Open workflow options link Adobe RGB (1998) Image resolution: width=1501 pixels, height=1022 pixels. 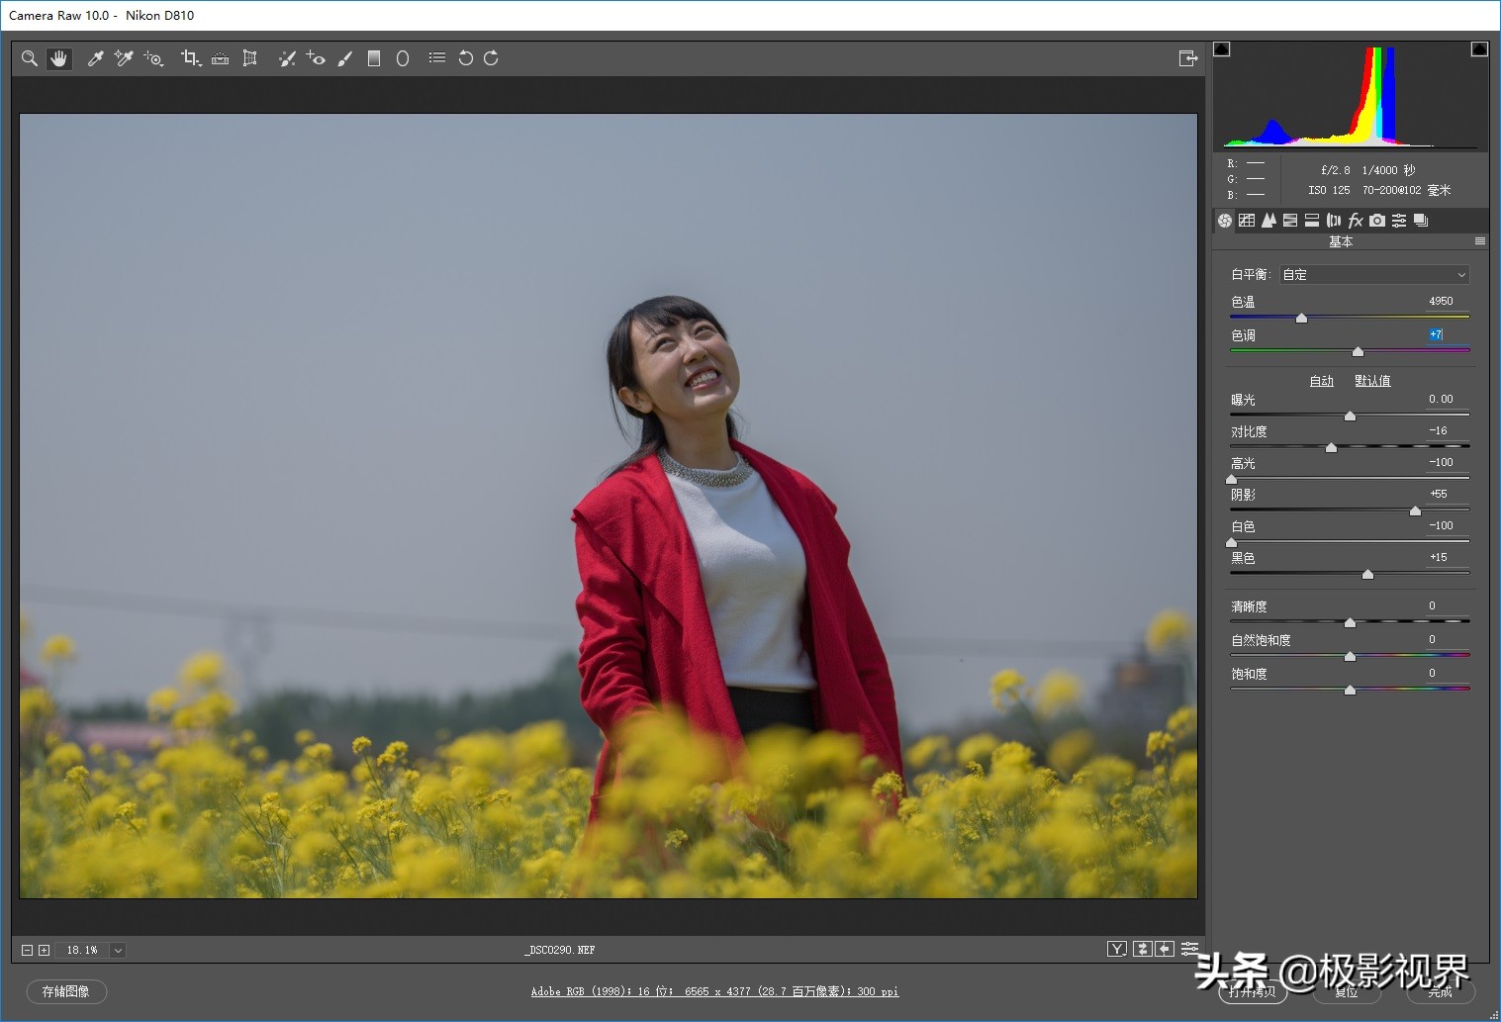(714, 991)
